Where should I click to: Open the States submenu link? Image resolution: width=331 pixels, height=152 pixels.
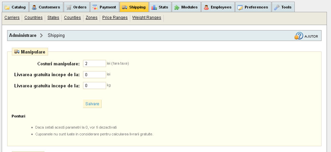pyautogui.click(x=53, y=18)
